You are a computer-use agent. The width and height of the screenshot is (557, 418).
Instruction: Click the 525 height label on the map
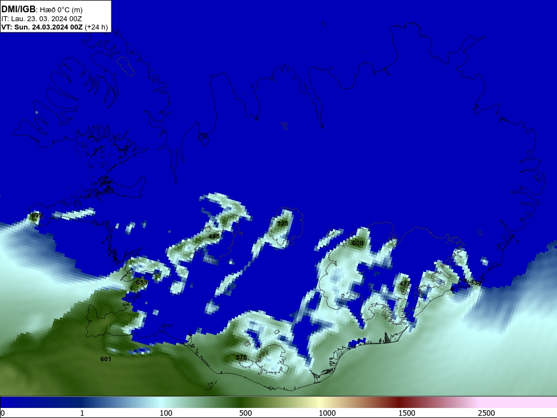283,223
